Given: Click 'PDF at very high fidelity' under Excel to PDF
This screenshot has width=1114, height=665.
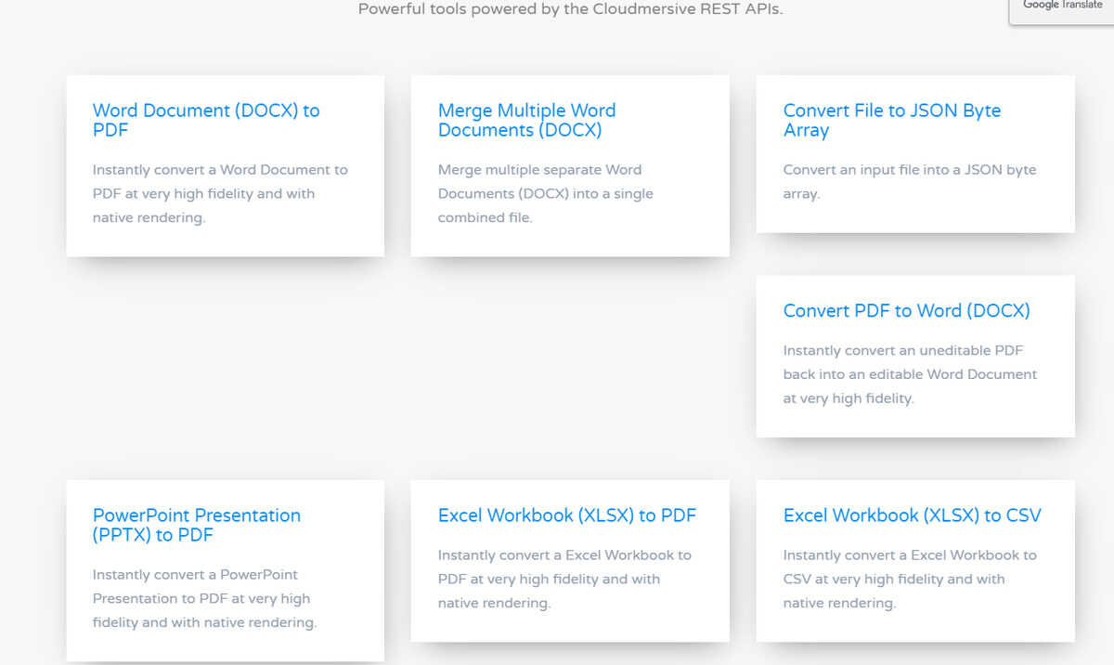Looking at the screenshot, I should pyautogui.click(x=516, y=580).
